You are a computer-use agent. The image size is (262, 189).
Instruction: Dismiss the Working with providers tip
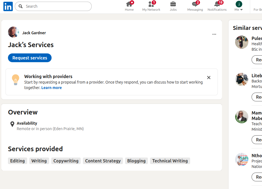coord(209,78)
